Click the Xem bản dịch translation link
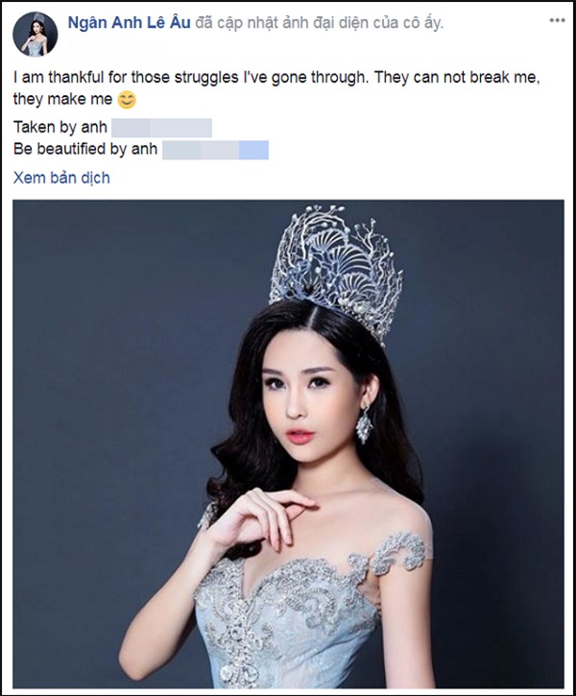This screenshot has width=576, height=696. (x=61, y=178)
